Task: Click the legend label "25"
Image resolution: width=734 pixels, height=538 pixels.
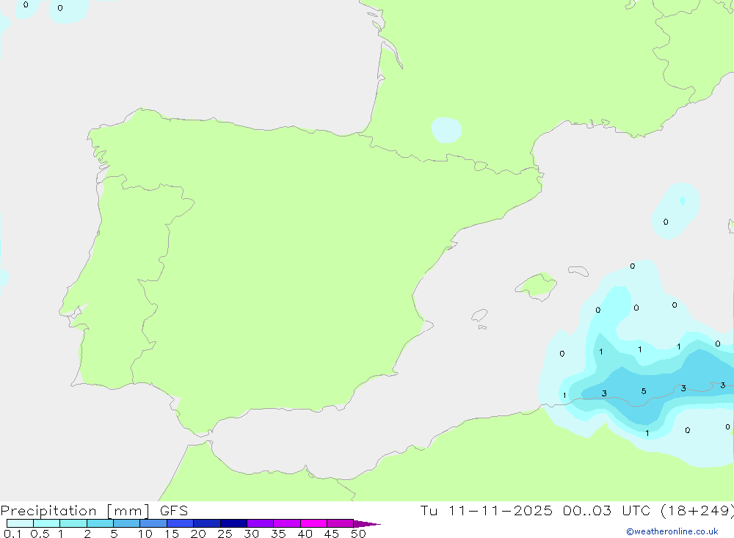Action: point(225,534)
